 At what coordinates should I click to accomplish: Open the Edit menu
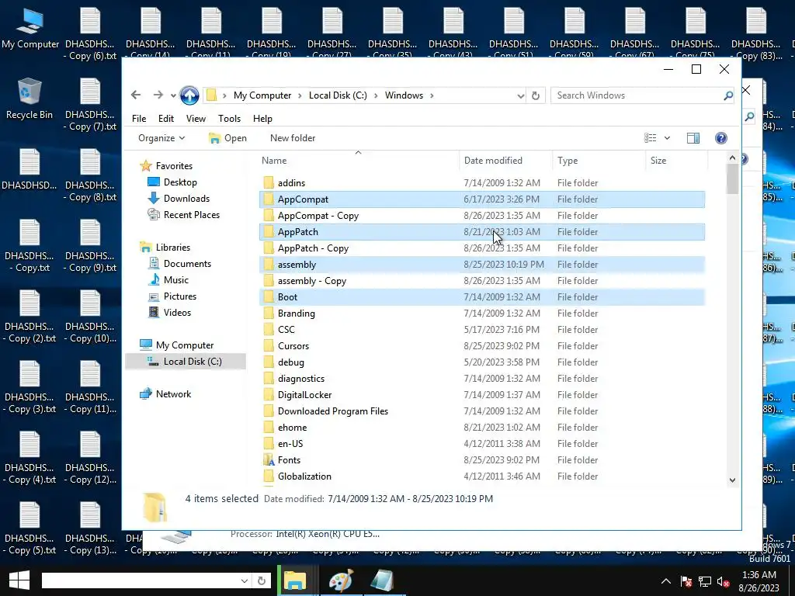(x=166, y=118)
